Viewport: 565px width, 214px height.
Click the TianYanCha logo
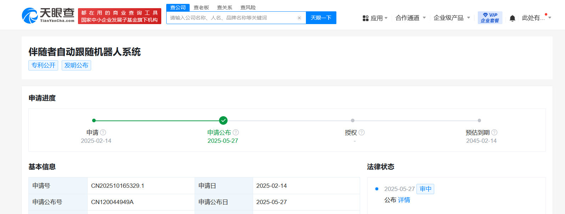click(x=48, y=16)
